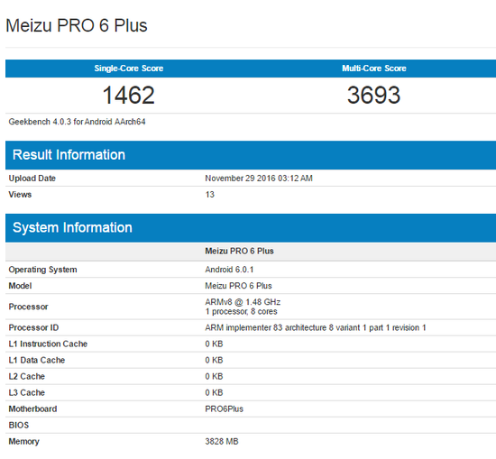The image size is (496, 459).
Task: Click the 3828 MB memory value
Action: point(222,441)
